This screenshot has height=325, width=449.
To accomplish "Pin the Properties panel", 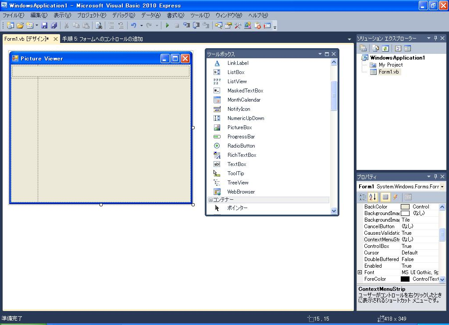I will click(435, 177).
